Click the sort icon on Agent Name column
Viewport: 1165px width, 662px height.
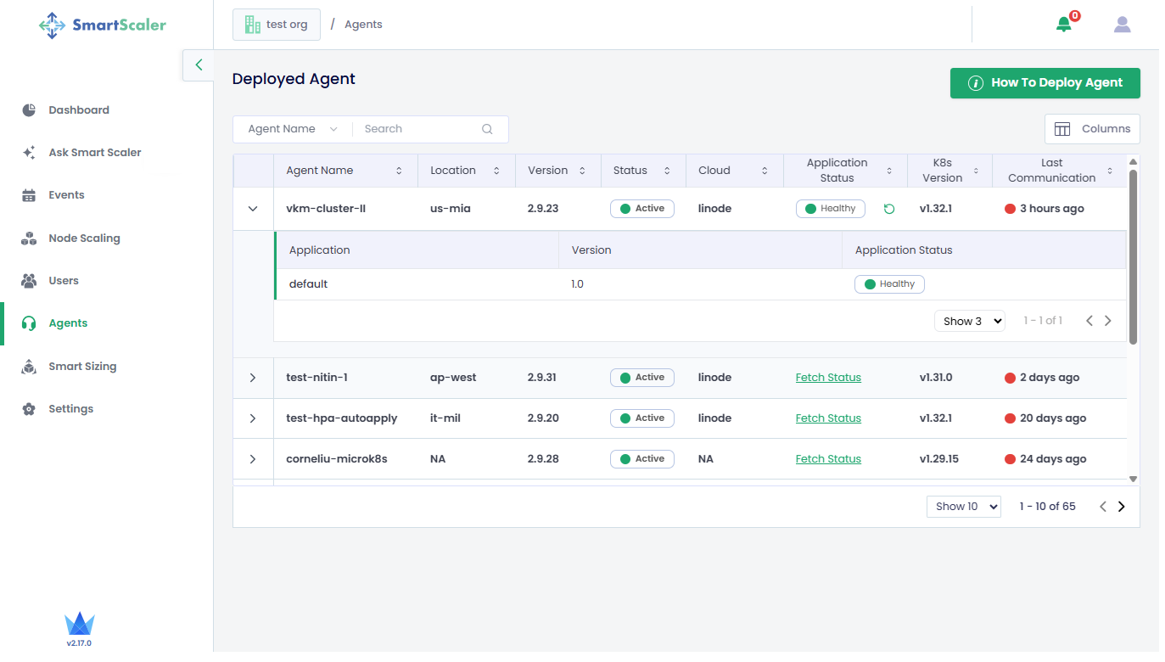(x=399, y=171)
